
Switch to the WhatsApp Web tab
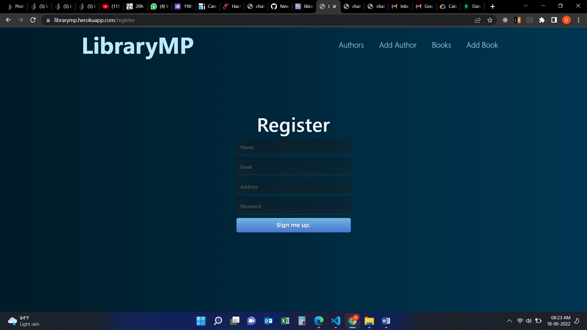(159, 6)
